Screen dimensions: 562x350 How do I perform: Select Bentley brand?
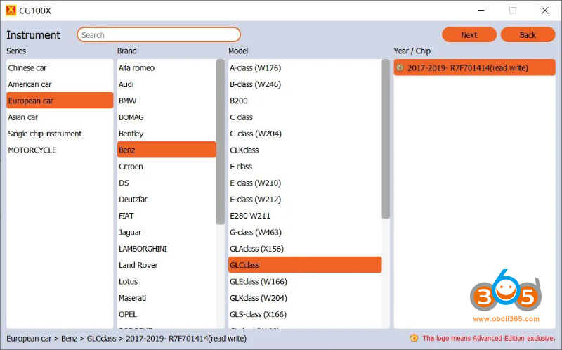[166, 134]
